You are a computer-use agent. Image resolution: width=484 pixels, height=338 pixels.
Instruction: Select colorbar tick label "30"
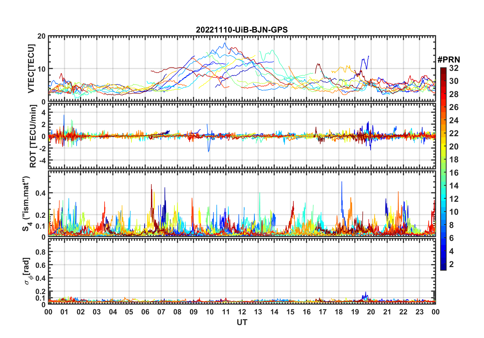(454, 81)
